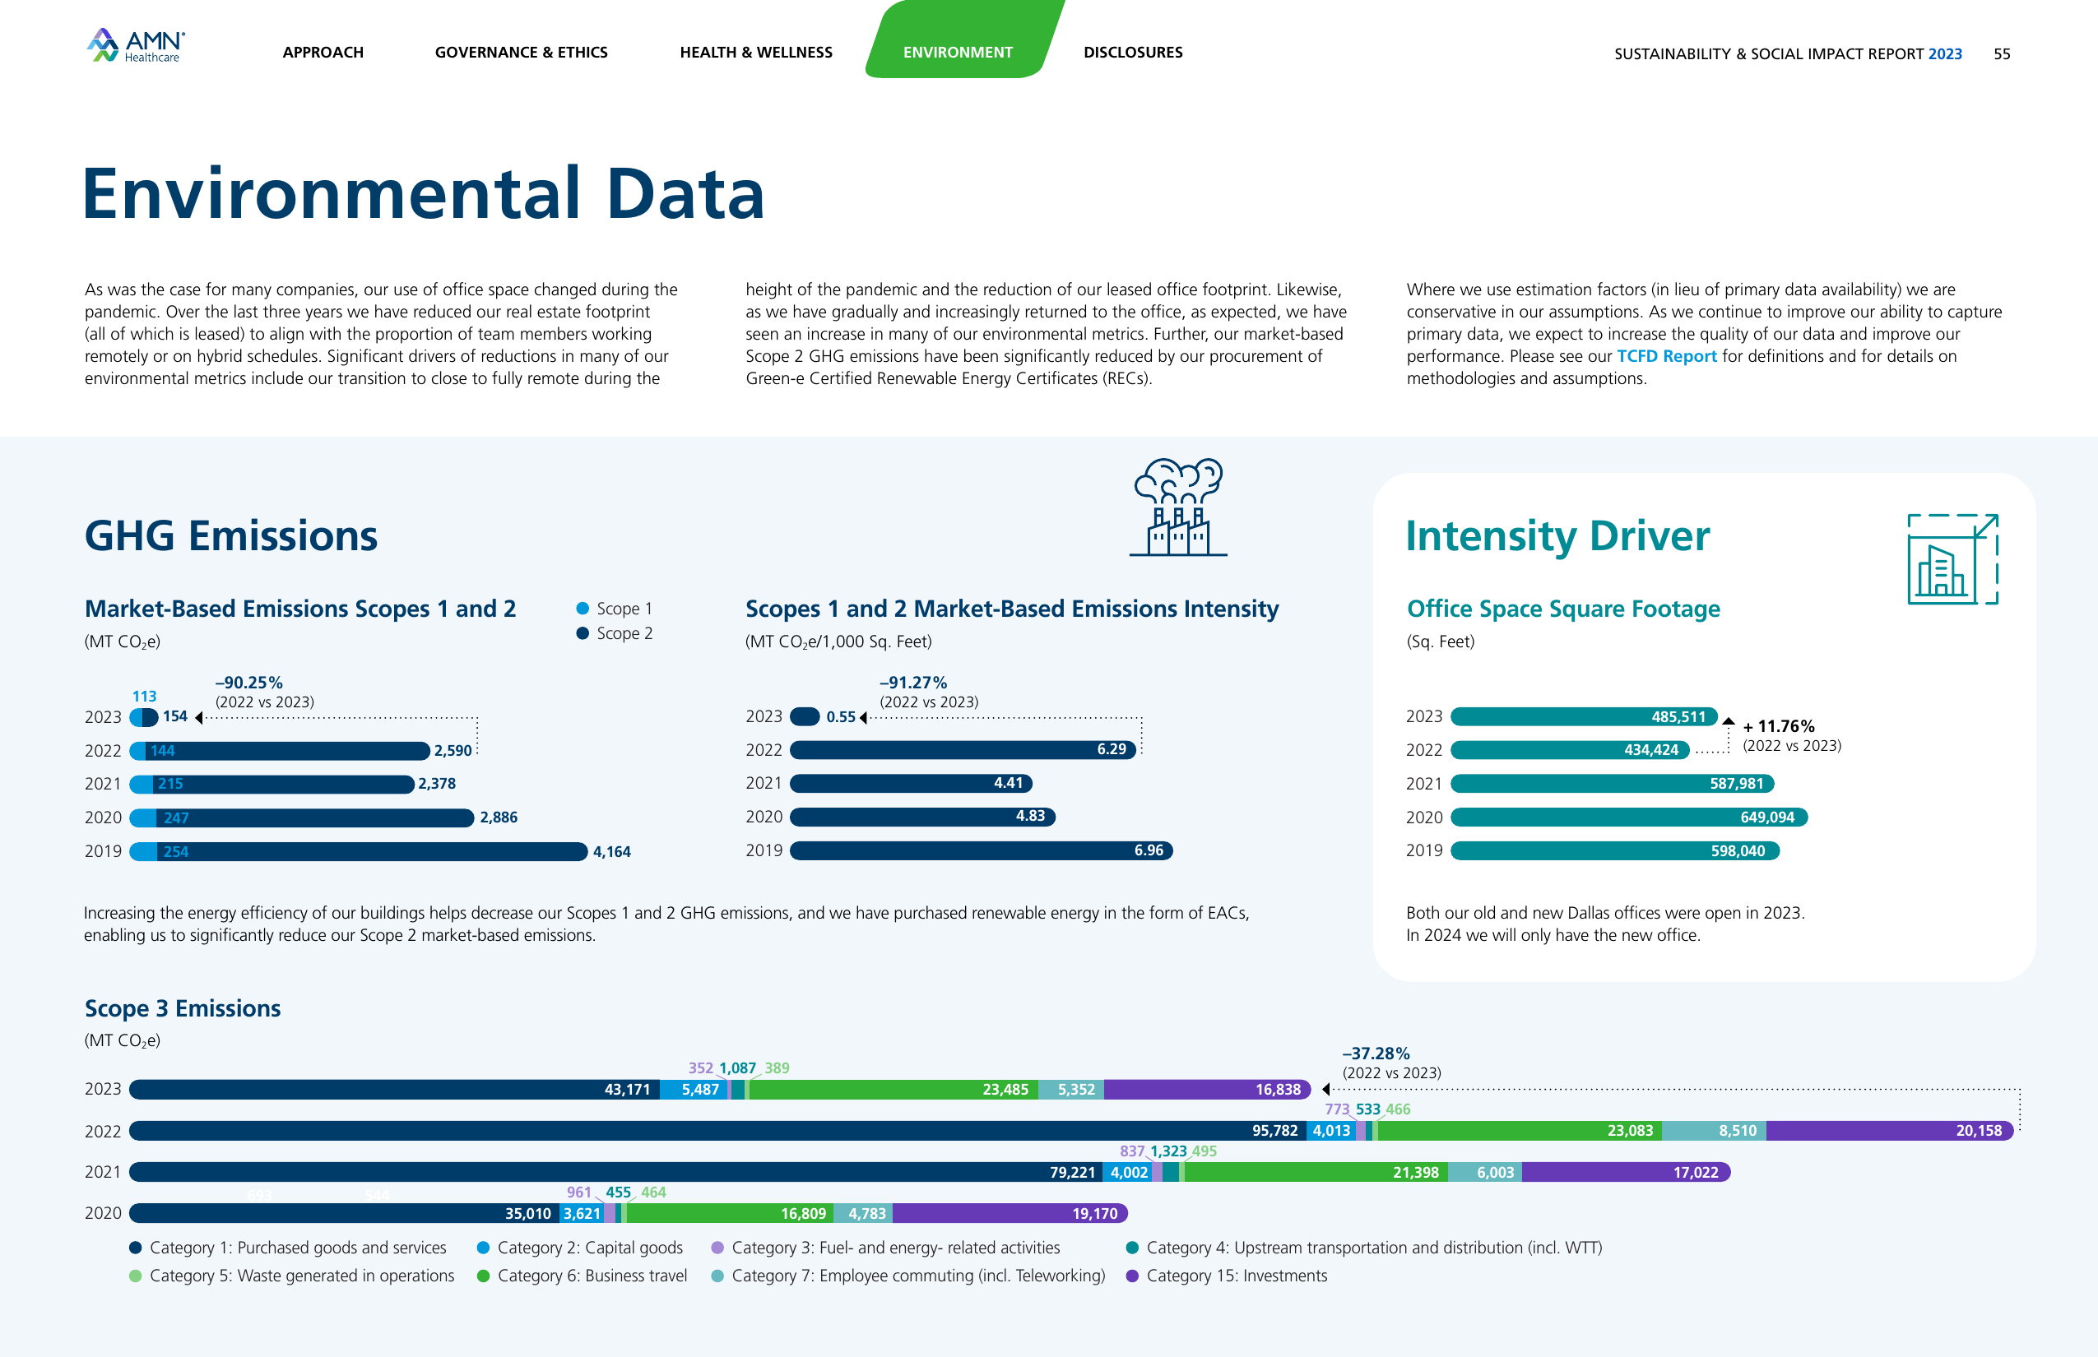Click the 649,094 square footage bar
This screenshot has width=2098, height=1357.
[x=1629, y=817]
